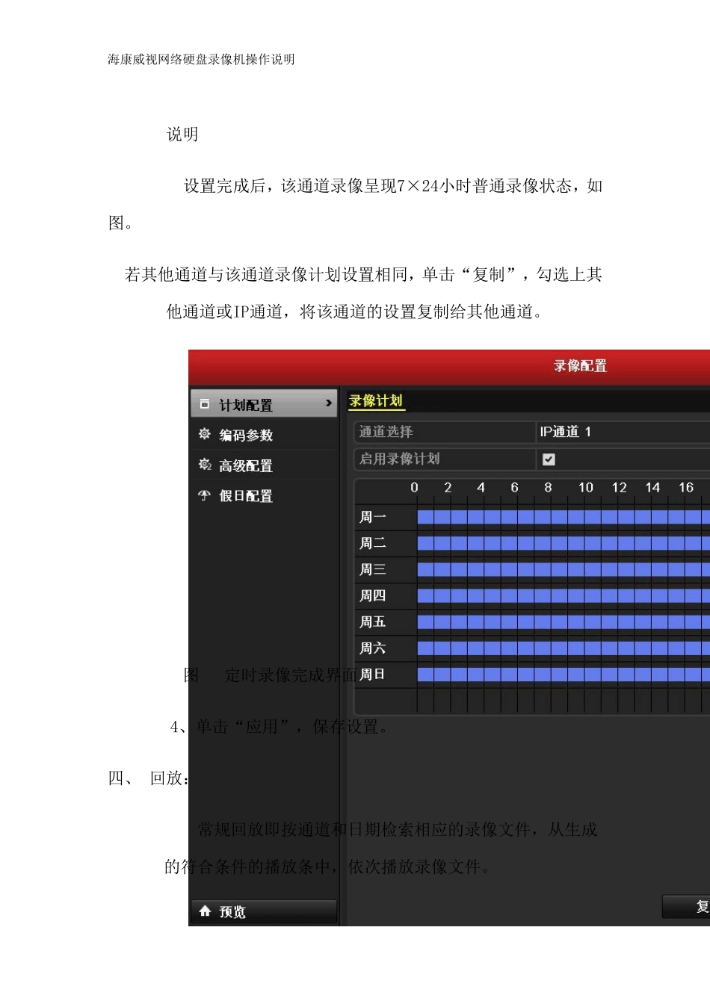The image size is (710, 1004).
Task: Click the 录像配置 window title
Action: point(581,366)
